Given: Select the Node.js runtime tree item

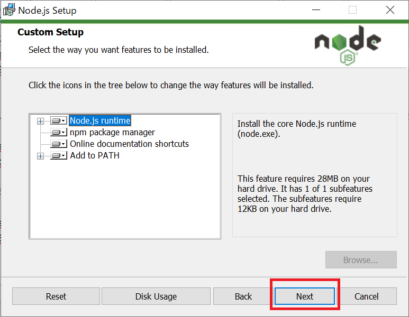Looking at the screenshot, I should click(100, 120).
